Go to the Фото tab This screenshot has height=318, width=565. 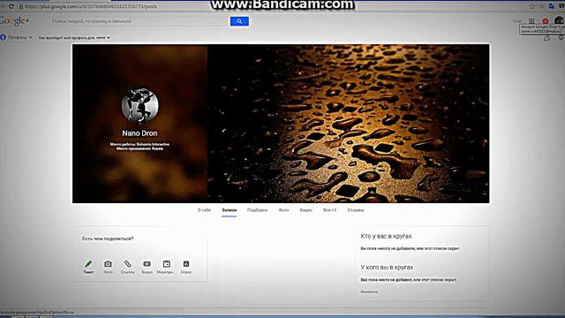283,210
